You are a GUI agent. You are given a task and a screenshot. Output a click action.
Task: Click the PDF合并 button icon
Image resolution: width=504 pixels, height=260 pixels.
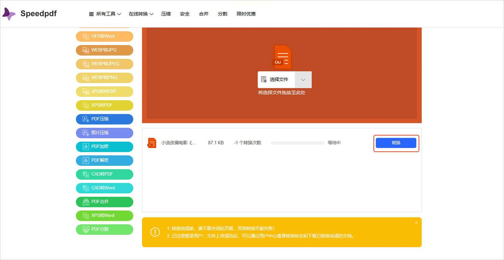(x=86, y=202)
